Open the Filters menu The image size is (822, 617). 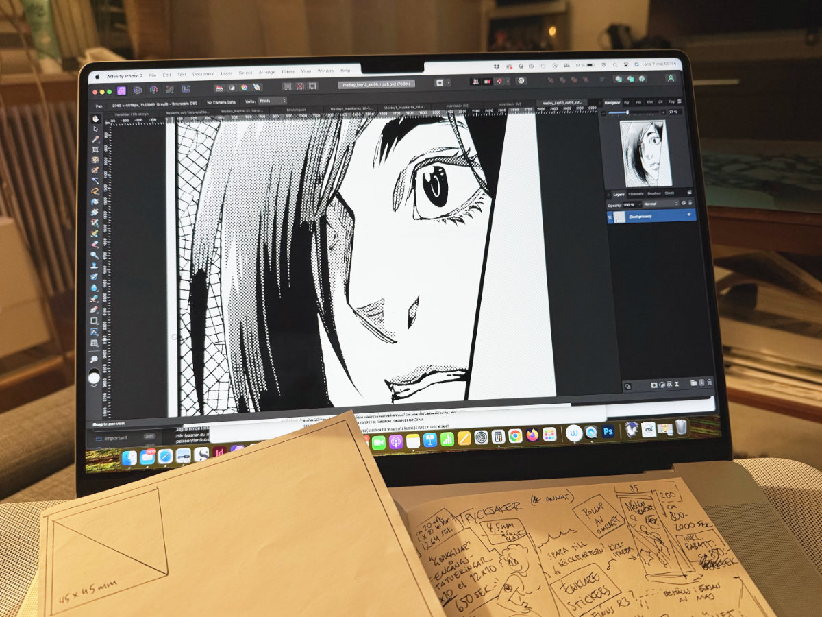click(288, 72)
